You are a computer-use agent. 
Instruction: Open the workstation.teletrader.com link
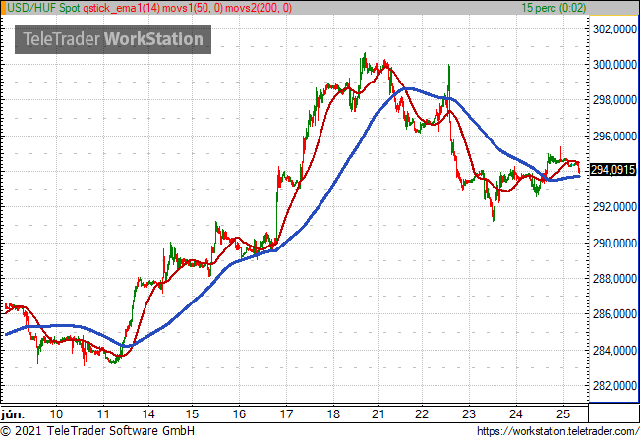pos(557,431)
